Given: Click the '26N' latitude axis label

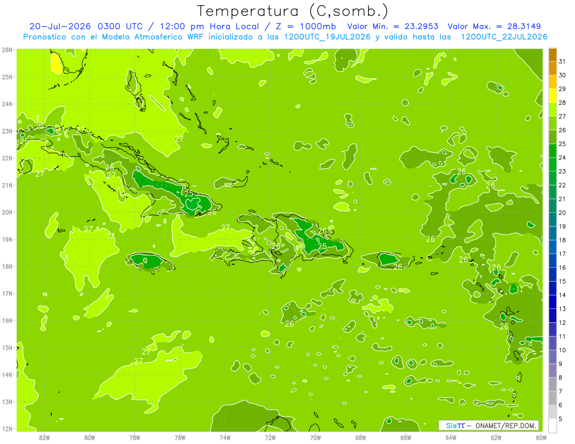Looking at the screenshot, I should (x=7, y=50).
